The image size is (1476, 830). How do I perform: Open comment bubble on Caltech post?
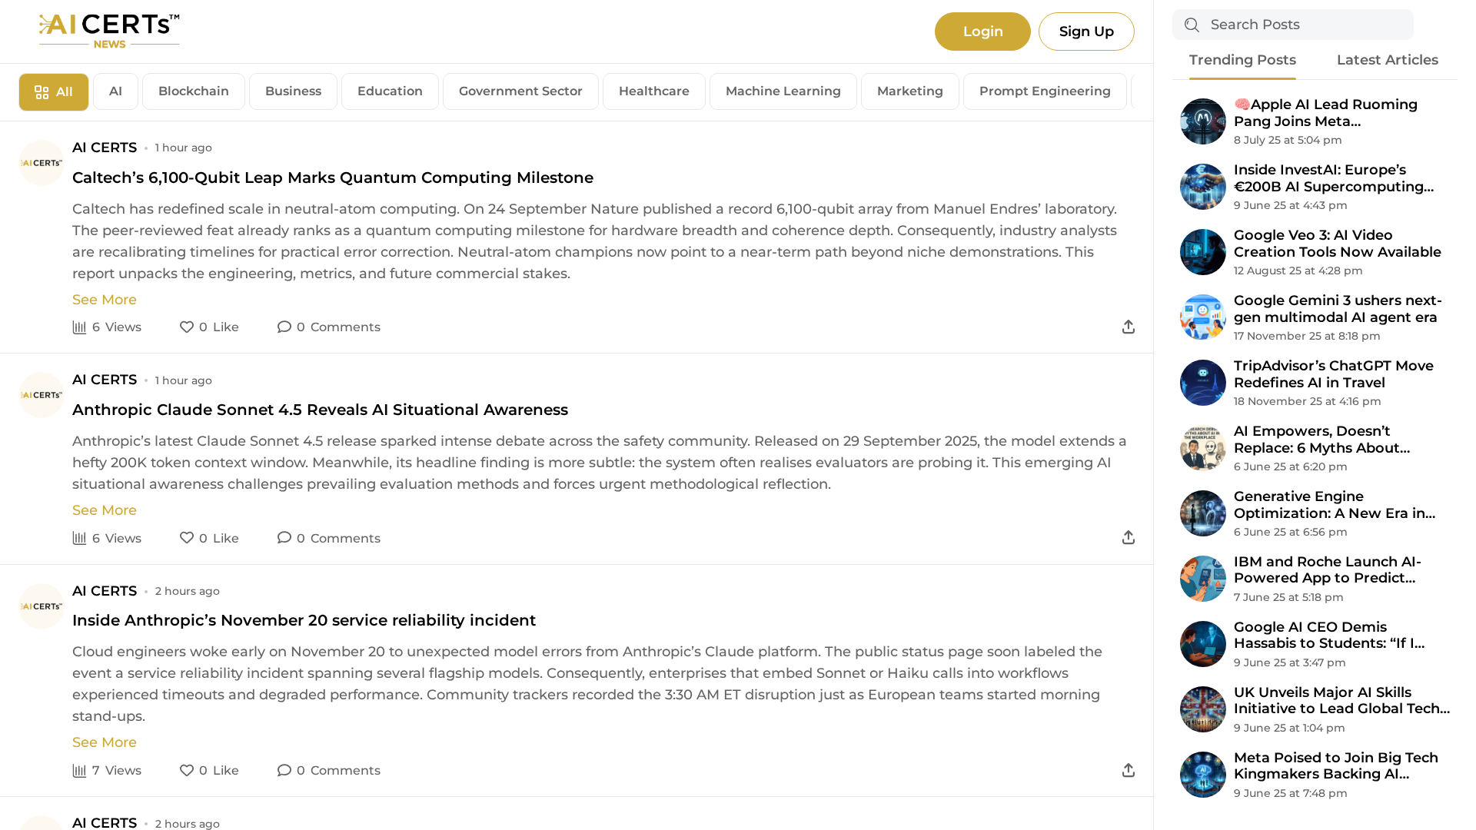click(284, 327)
